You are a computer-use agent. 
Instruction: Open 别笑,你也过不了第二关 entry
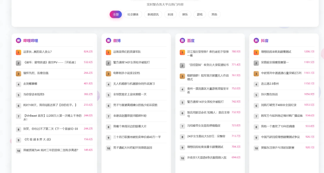[x=51, y=129]
